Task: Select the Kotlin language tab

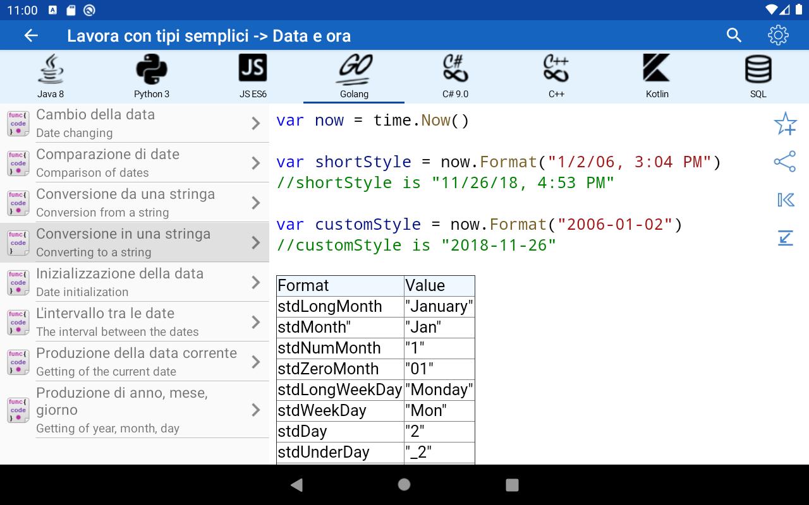Action: coord(657,76)
